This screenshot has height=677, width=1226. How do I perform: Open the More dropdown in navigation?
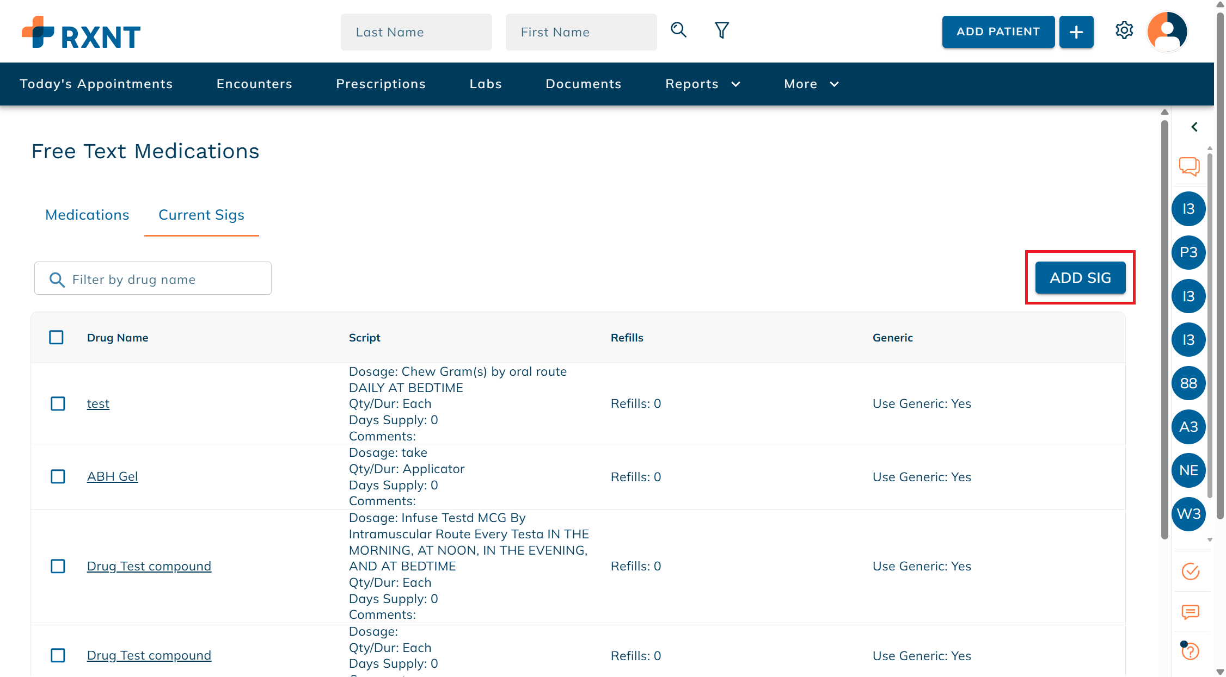pyautogui.click(x=810, y=84)
